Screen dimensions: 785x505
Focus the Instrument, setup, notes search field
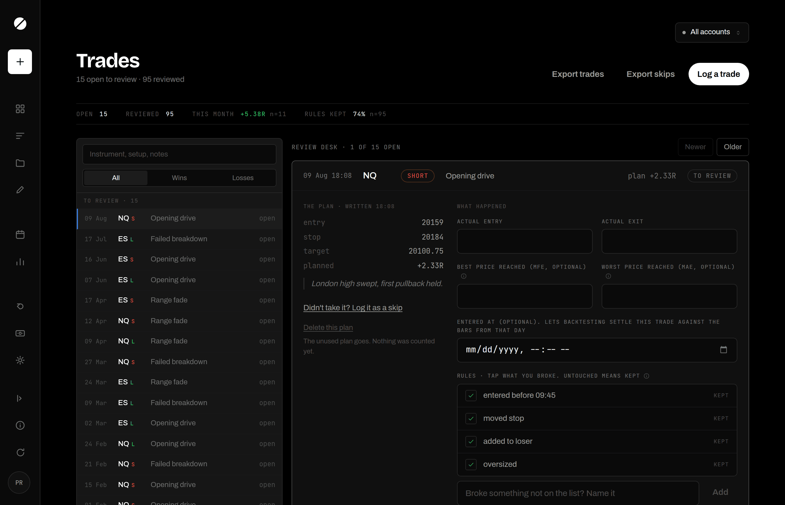(x=179, y=154)
